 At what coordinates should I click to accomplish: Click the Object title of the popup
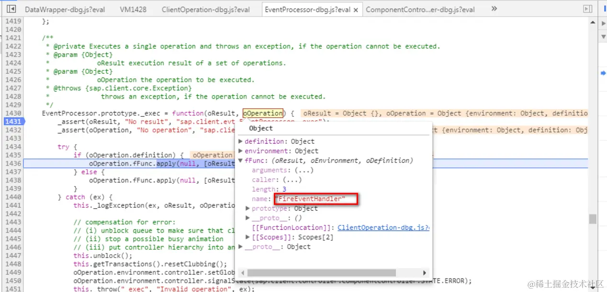[261, 128]
